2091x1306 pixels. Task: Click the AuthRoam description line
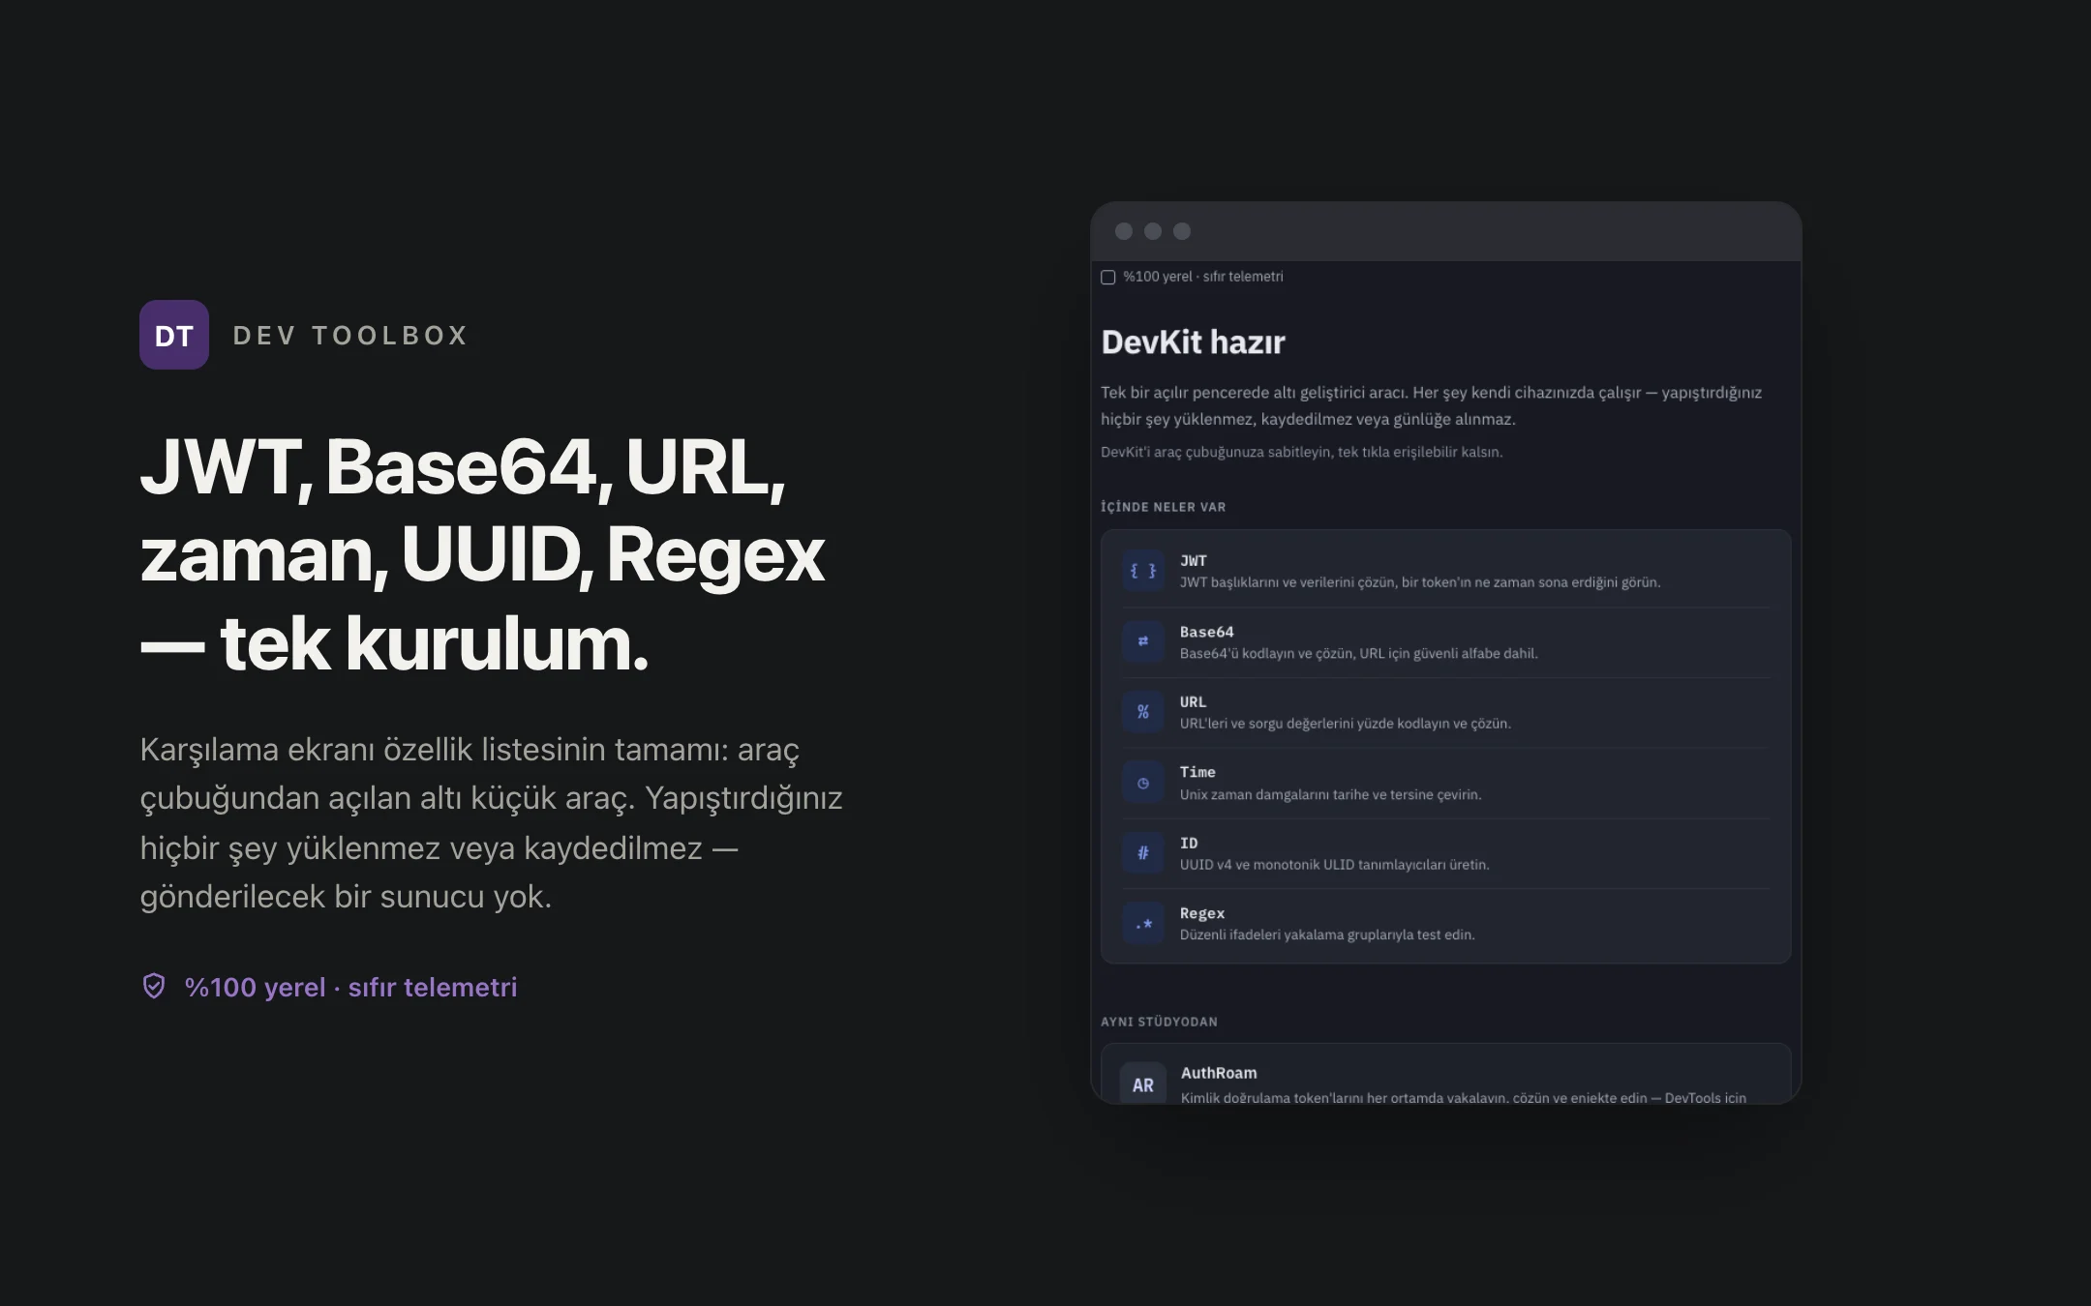tap(1464, 1097)
